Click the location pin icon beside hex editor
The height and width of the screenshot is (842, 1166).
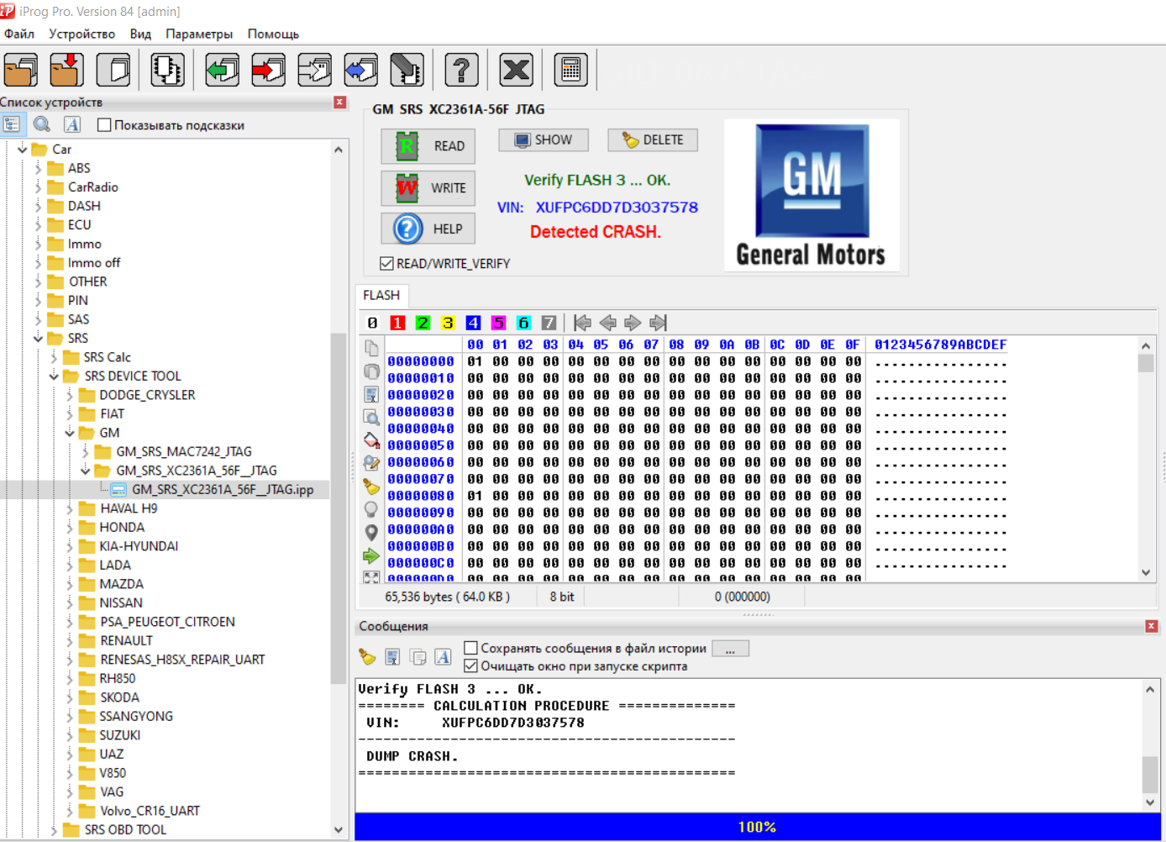tap(371, 532)
